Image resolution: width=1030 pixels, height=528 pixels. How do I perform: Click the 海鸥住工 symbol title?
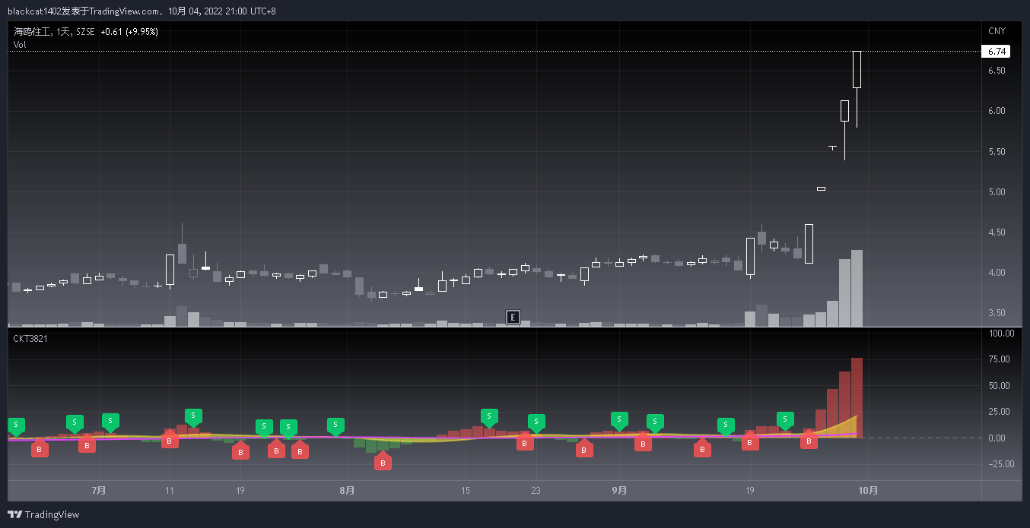point(33,32)
